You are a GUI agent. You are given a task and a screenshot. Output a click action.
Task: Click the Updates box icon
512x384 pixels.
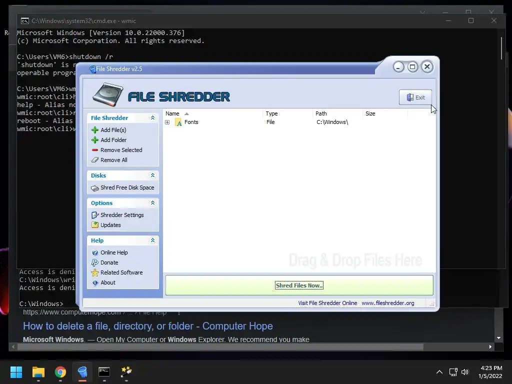coord(95,225)
